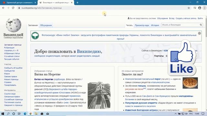
Task: Open the Просмотр кода tab
Action: [142, 25]
